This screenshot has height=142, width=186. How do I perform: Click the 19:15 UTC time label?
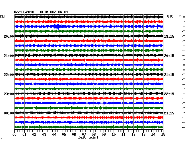(x=169, y=37)
